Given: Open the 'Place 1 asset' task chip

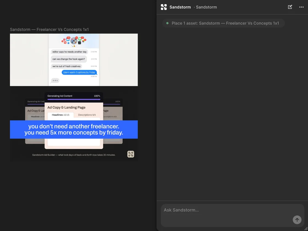Looking at the screenshot, I should (224, 23).
